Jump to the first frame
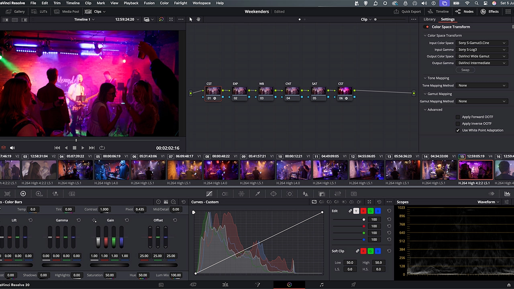 (x=57, y=148)
